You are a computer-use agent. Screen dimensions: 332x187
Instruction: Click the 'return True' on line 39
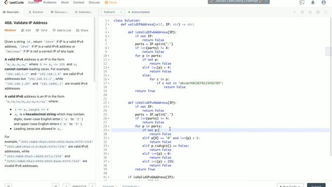click(145, 169)
